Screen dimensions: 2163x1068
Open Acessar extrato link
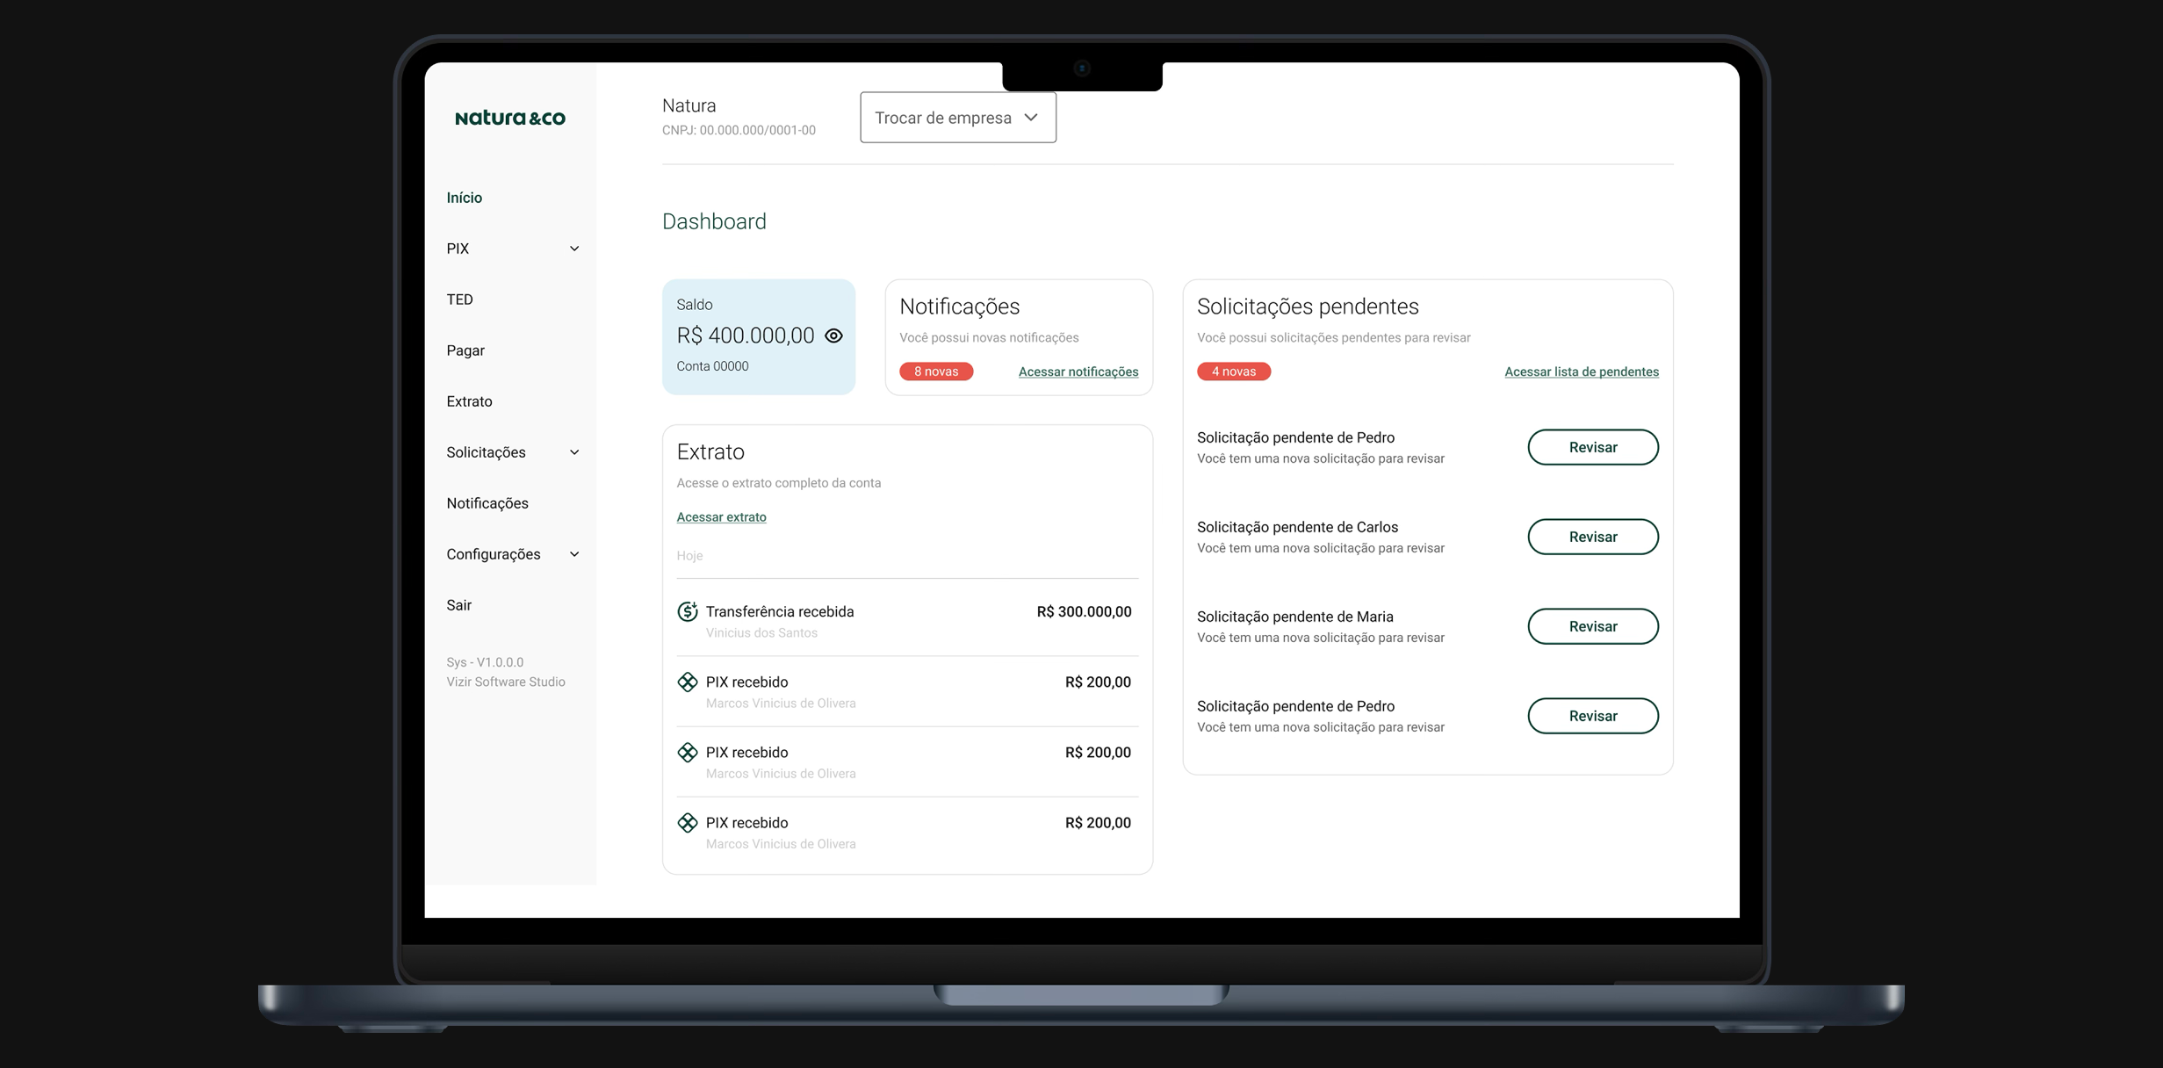721,516
